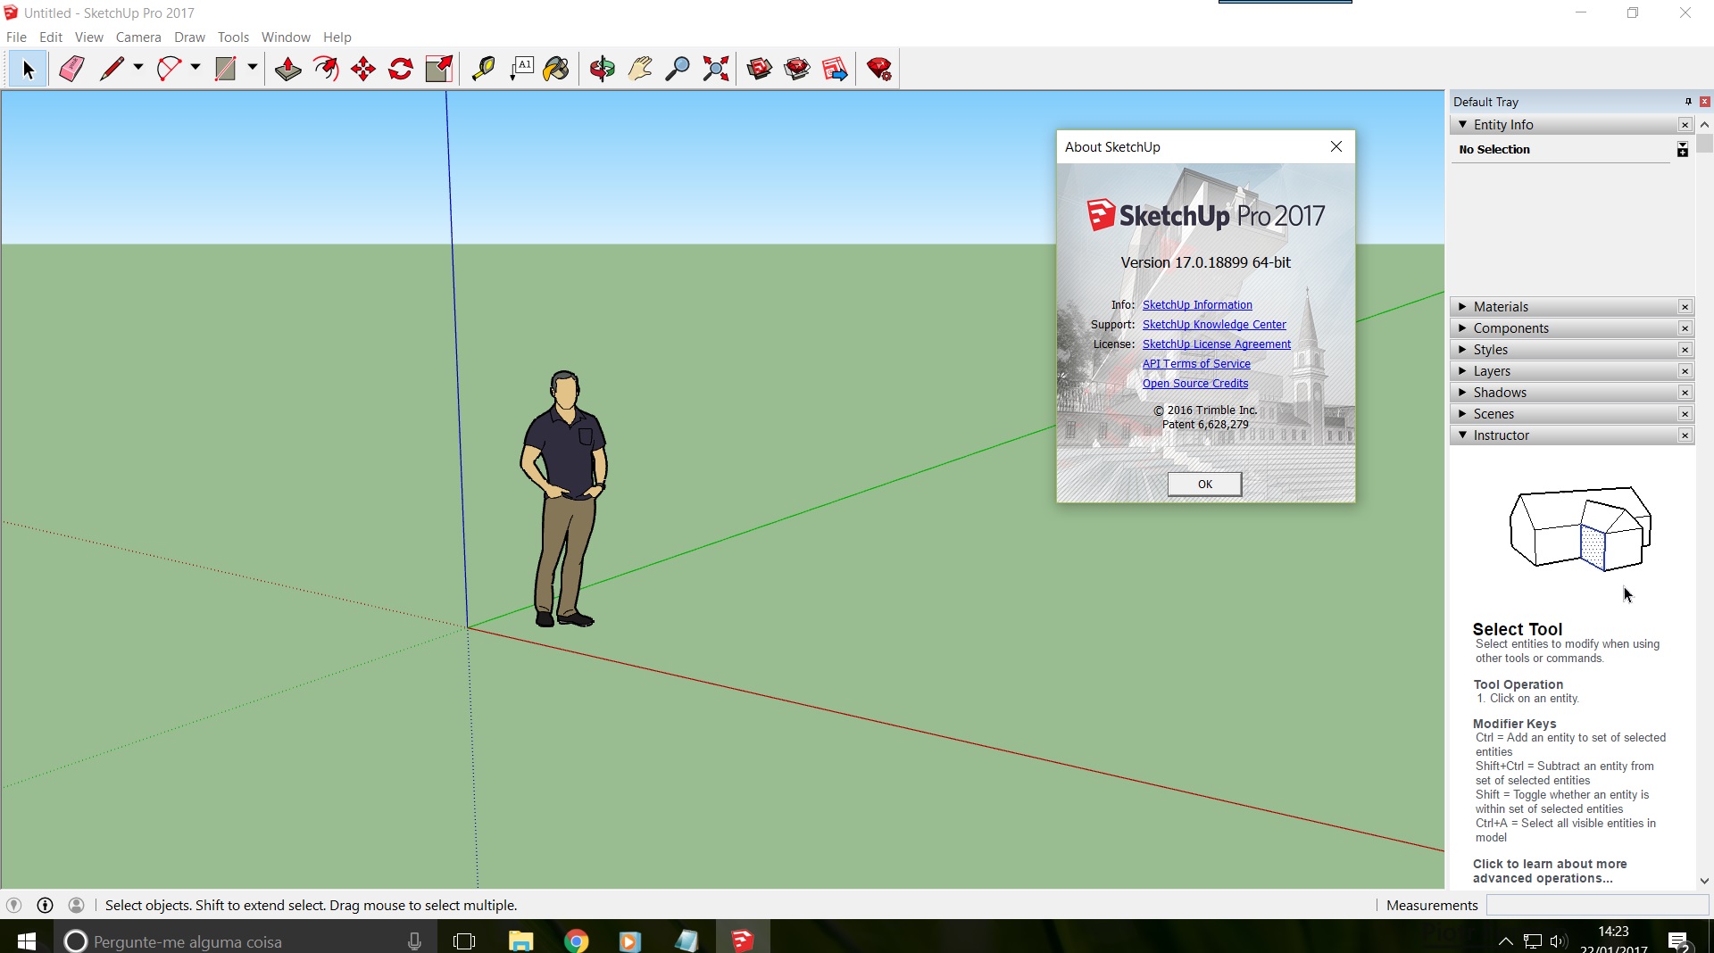Expand the Scenes panel
The width and height of the screenshot is (1714, 953).
1462,413
